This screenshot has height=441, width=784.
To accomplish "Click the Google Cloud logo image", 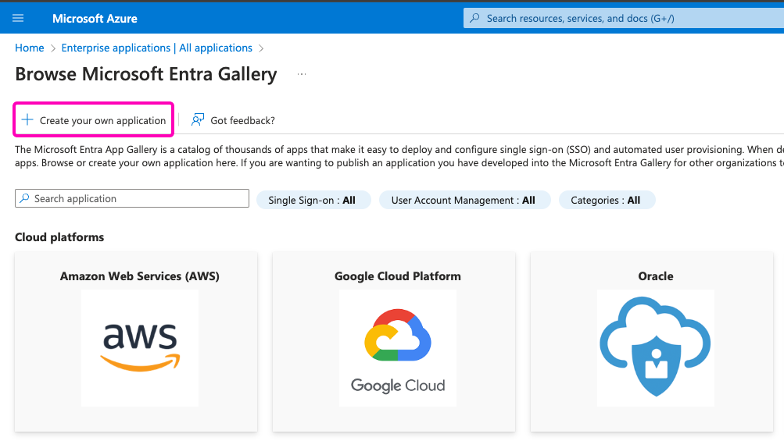I will (398, 347).
